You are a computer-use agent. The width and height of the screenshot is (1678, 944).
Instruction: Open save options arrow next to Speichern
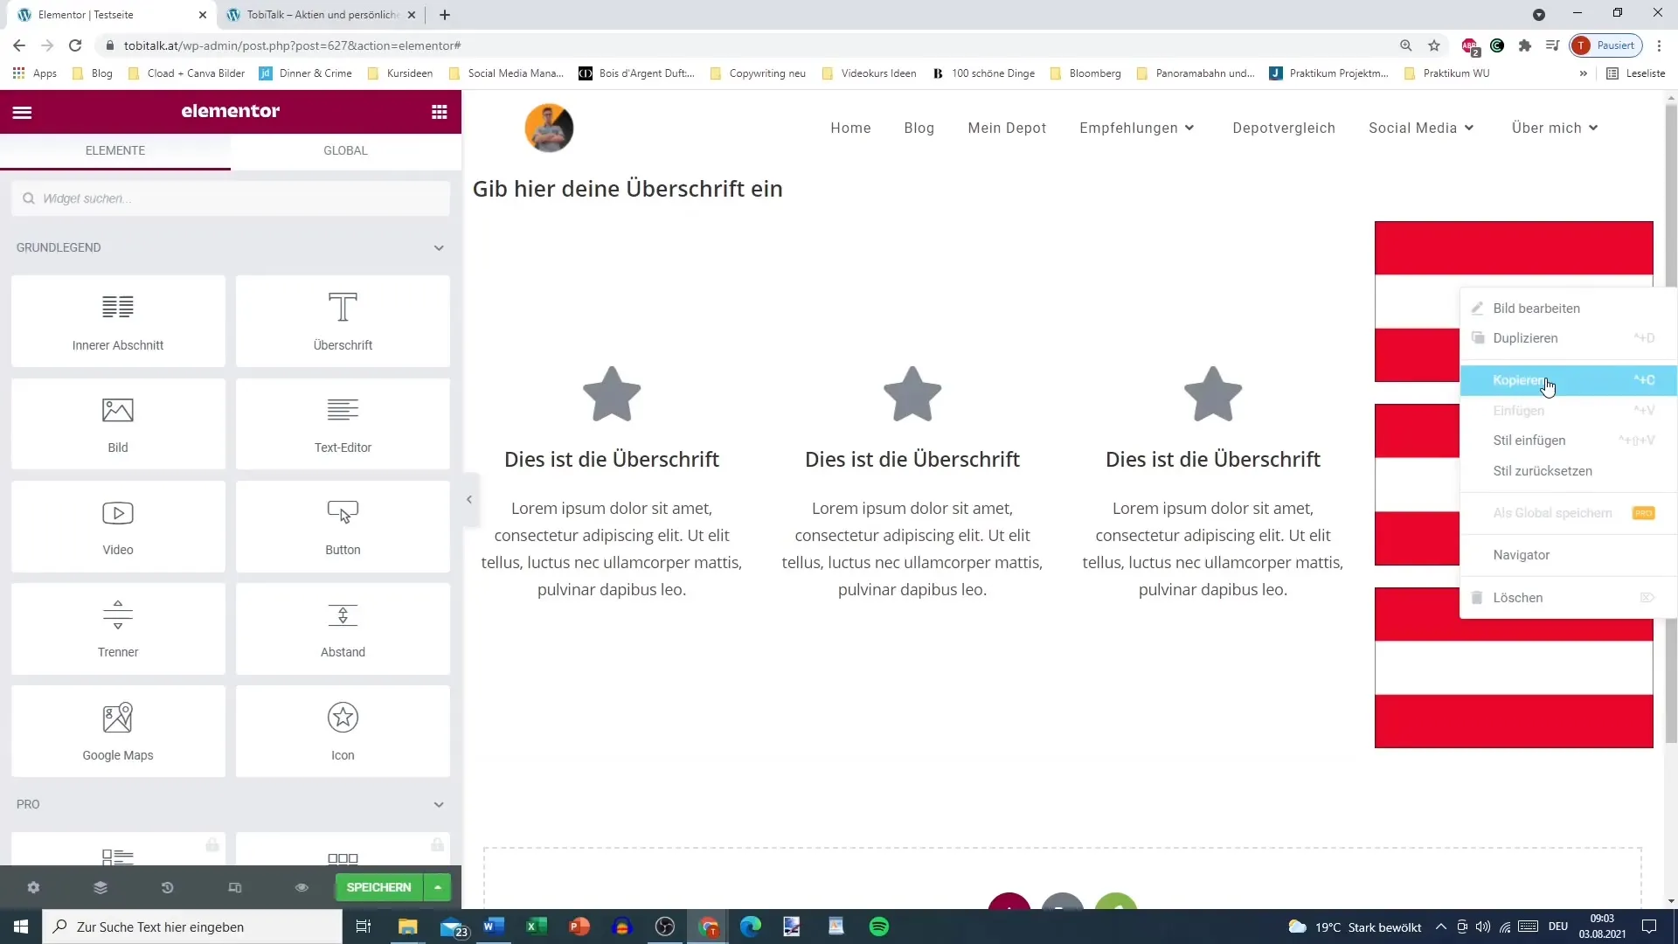pyautogui.click(x=437, y=887)
